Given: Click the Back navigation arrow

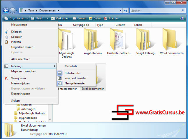Looking at the screenshot, I should [x=6, y=11].
